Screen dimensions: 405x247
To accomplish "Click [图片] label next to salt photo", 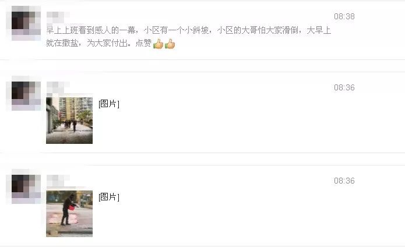I will coord(109,197).
